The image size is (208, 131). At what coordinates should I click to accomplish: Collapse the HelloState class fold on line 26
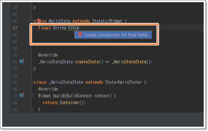31,21
